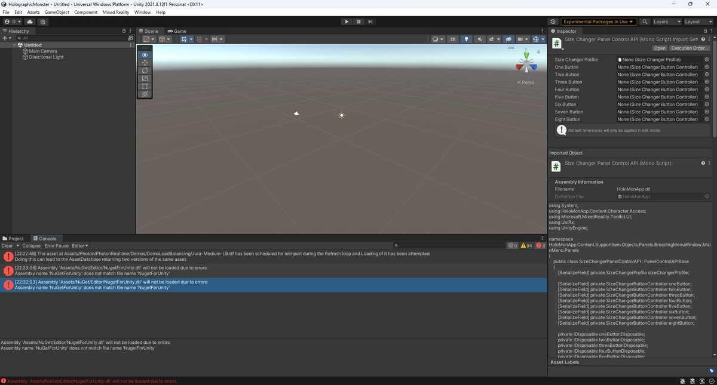Open Console Editor dropdown

[x=80, y=246]
